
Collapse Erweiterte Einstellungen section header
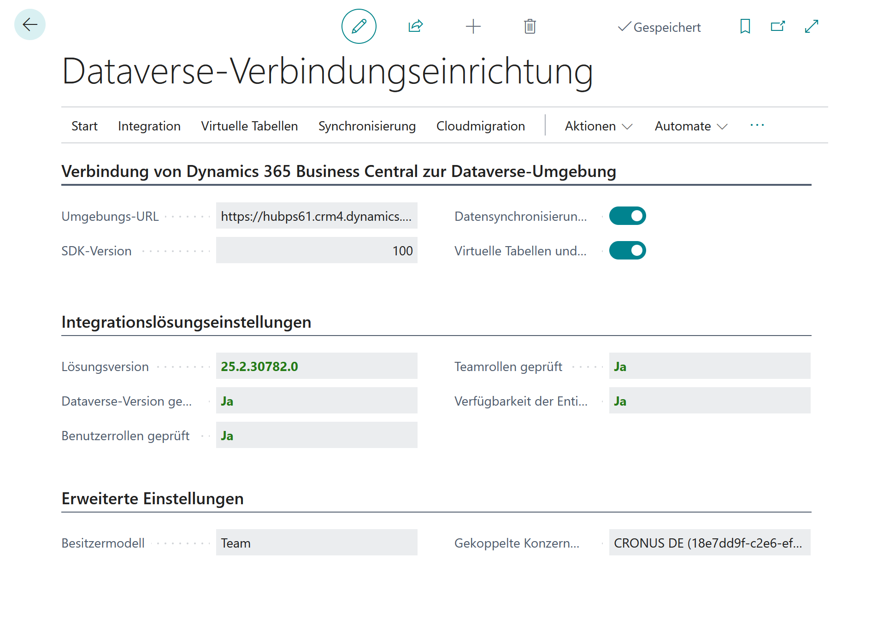click(153, 498)
